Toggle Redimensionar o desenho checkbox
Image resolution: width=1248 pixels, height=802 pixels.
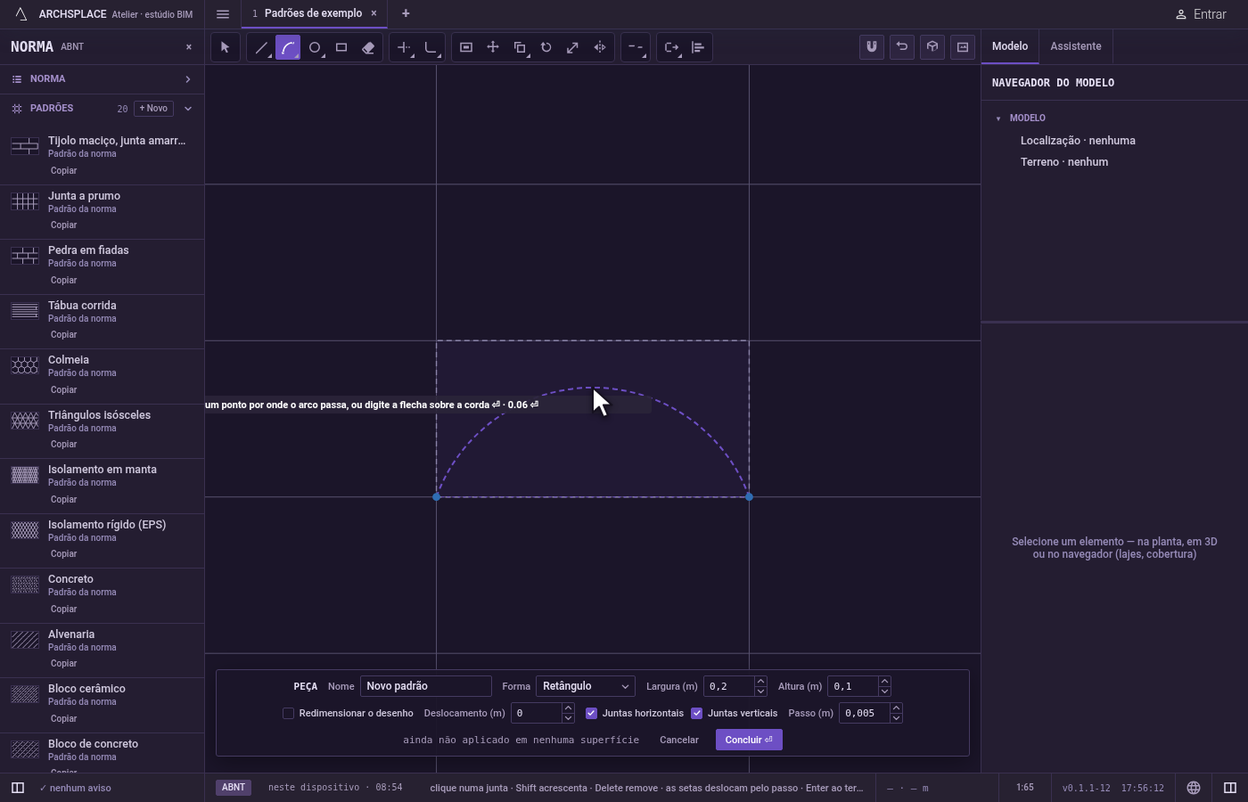click(288, 713)
